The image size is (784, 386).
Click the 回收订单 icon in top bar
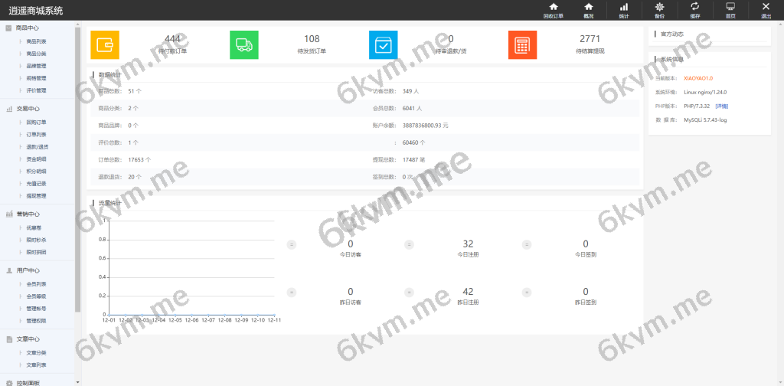pos(553,9)
